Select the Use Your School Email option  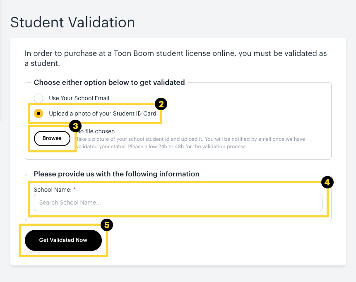click(38, 98)
